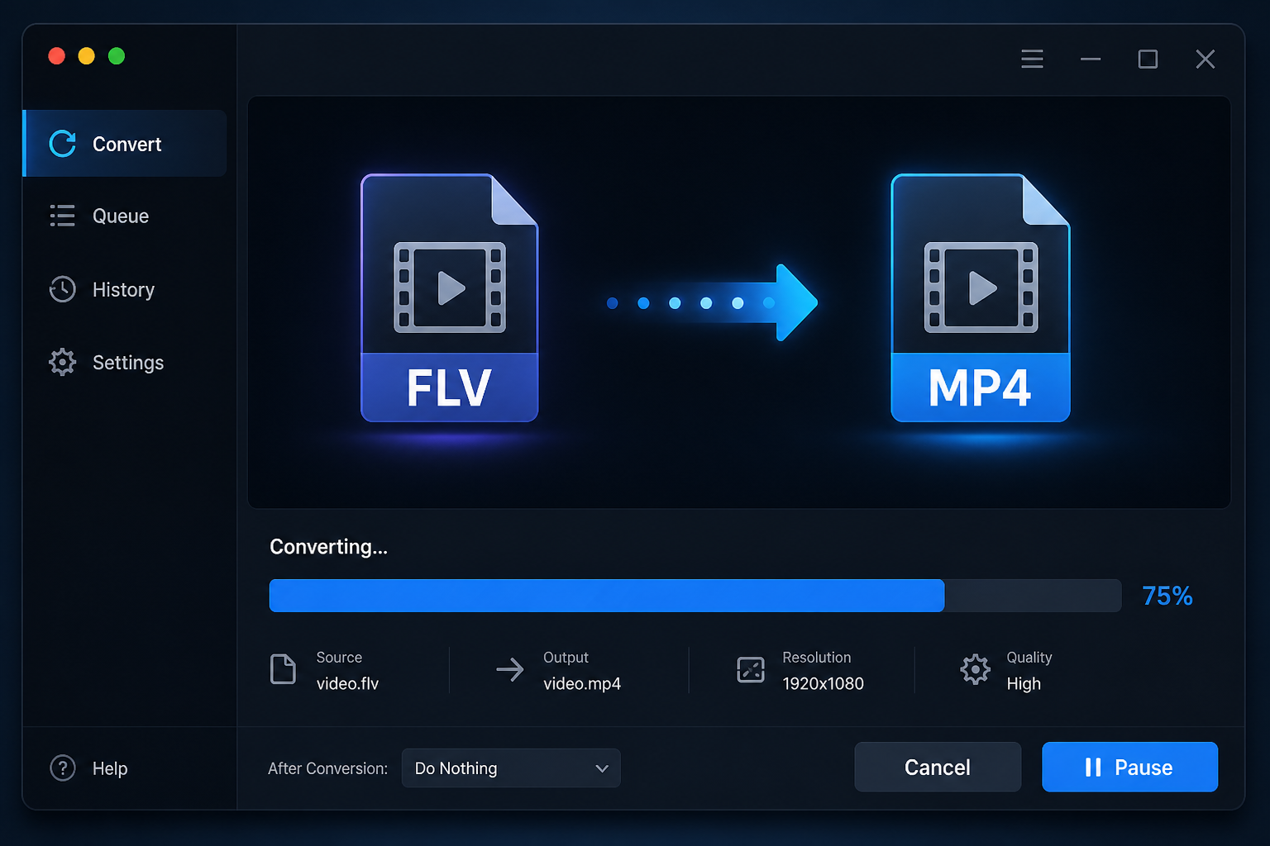1270x846 pixels.
Task: Expand the Do Nothing dropdown chevron
Action: (x=602, y=768)
